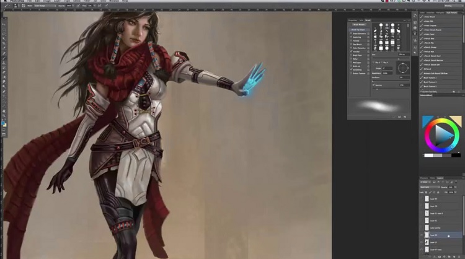
Task: Click create new tool preset icon
Action: [x=454, y=92]
